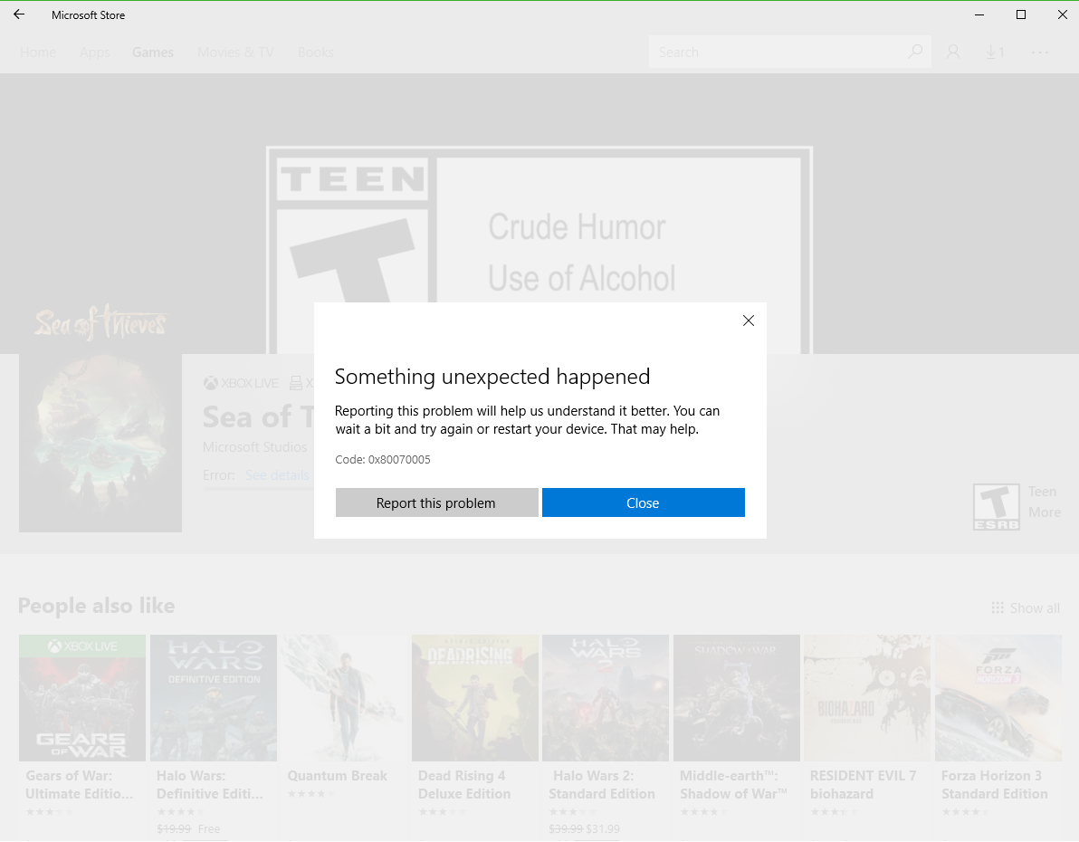This screenshot has width=1079, height=842.
Task: Click the Microsoft Studios publisher text
Action: [x=254, y=447]
